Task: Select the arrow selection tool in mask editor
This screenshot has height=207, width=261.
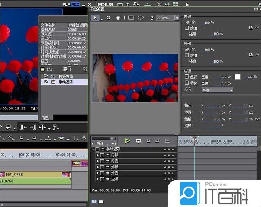Action: click(95, 17)
